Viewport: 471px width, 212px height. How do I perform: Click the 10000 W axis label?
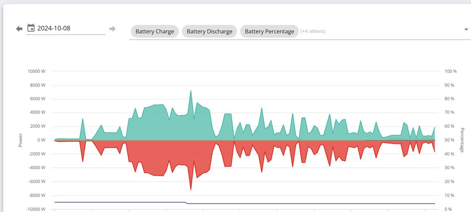[37, 71]
